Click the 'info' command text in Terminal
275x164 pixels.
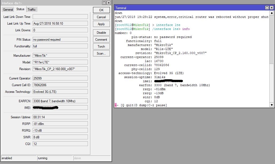186,29
